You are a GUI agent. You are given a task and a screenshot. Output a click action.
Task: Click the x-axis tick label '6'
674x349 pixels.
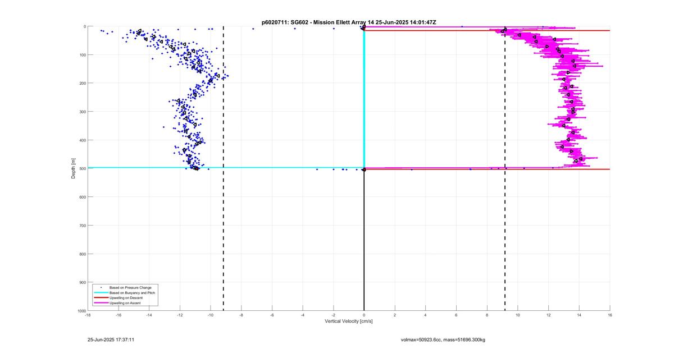coord(456,315)
